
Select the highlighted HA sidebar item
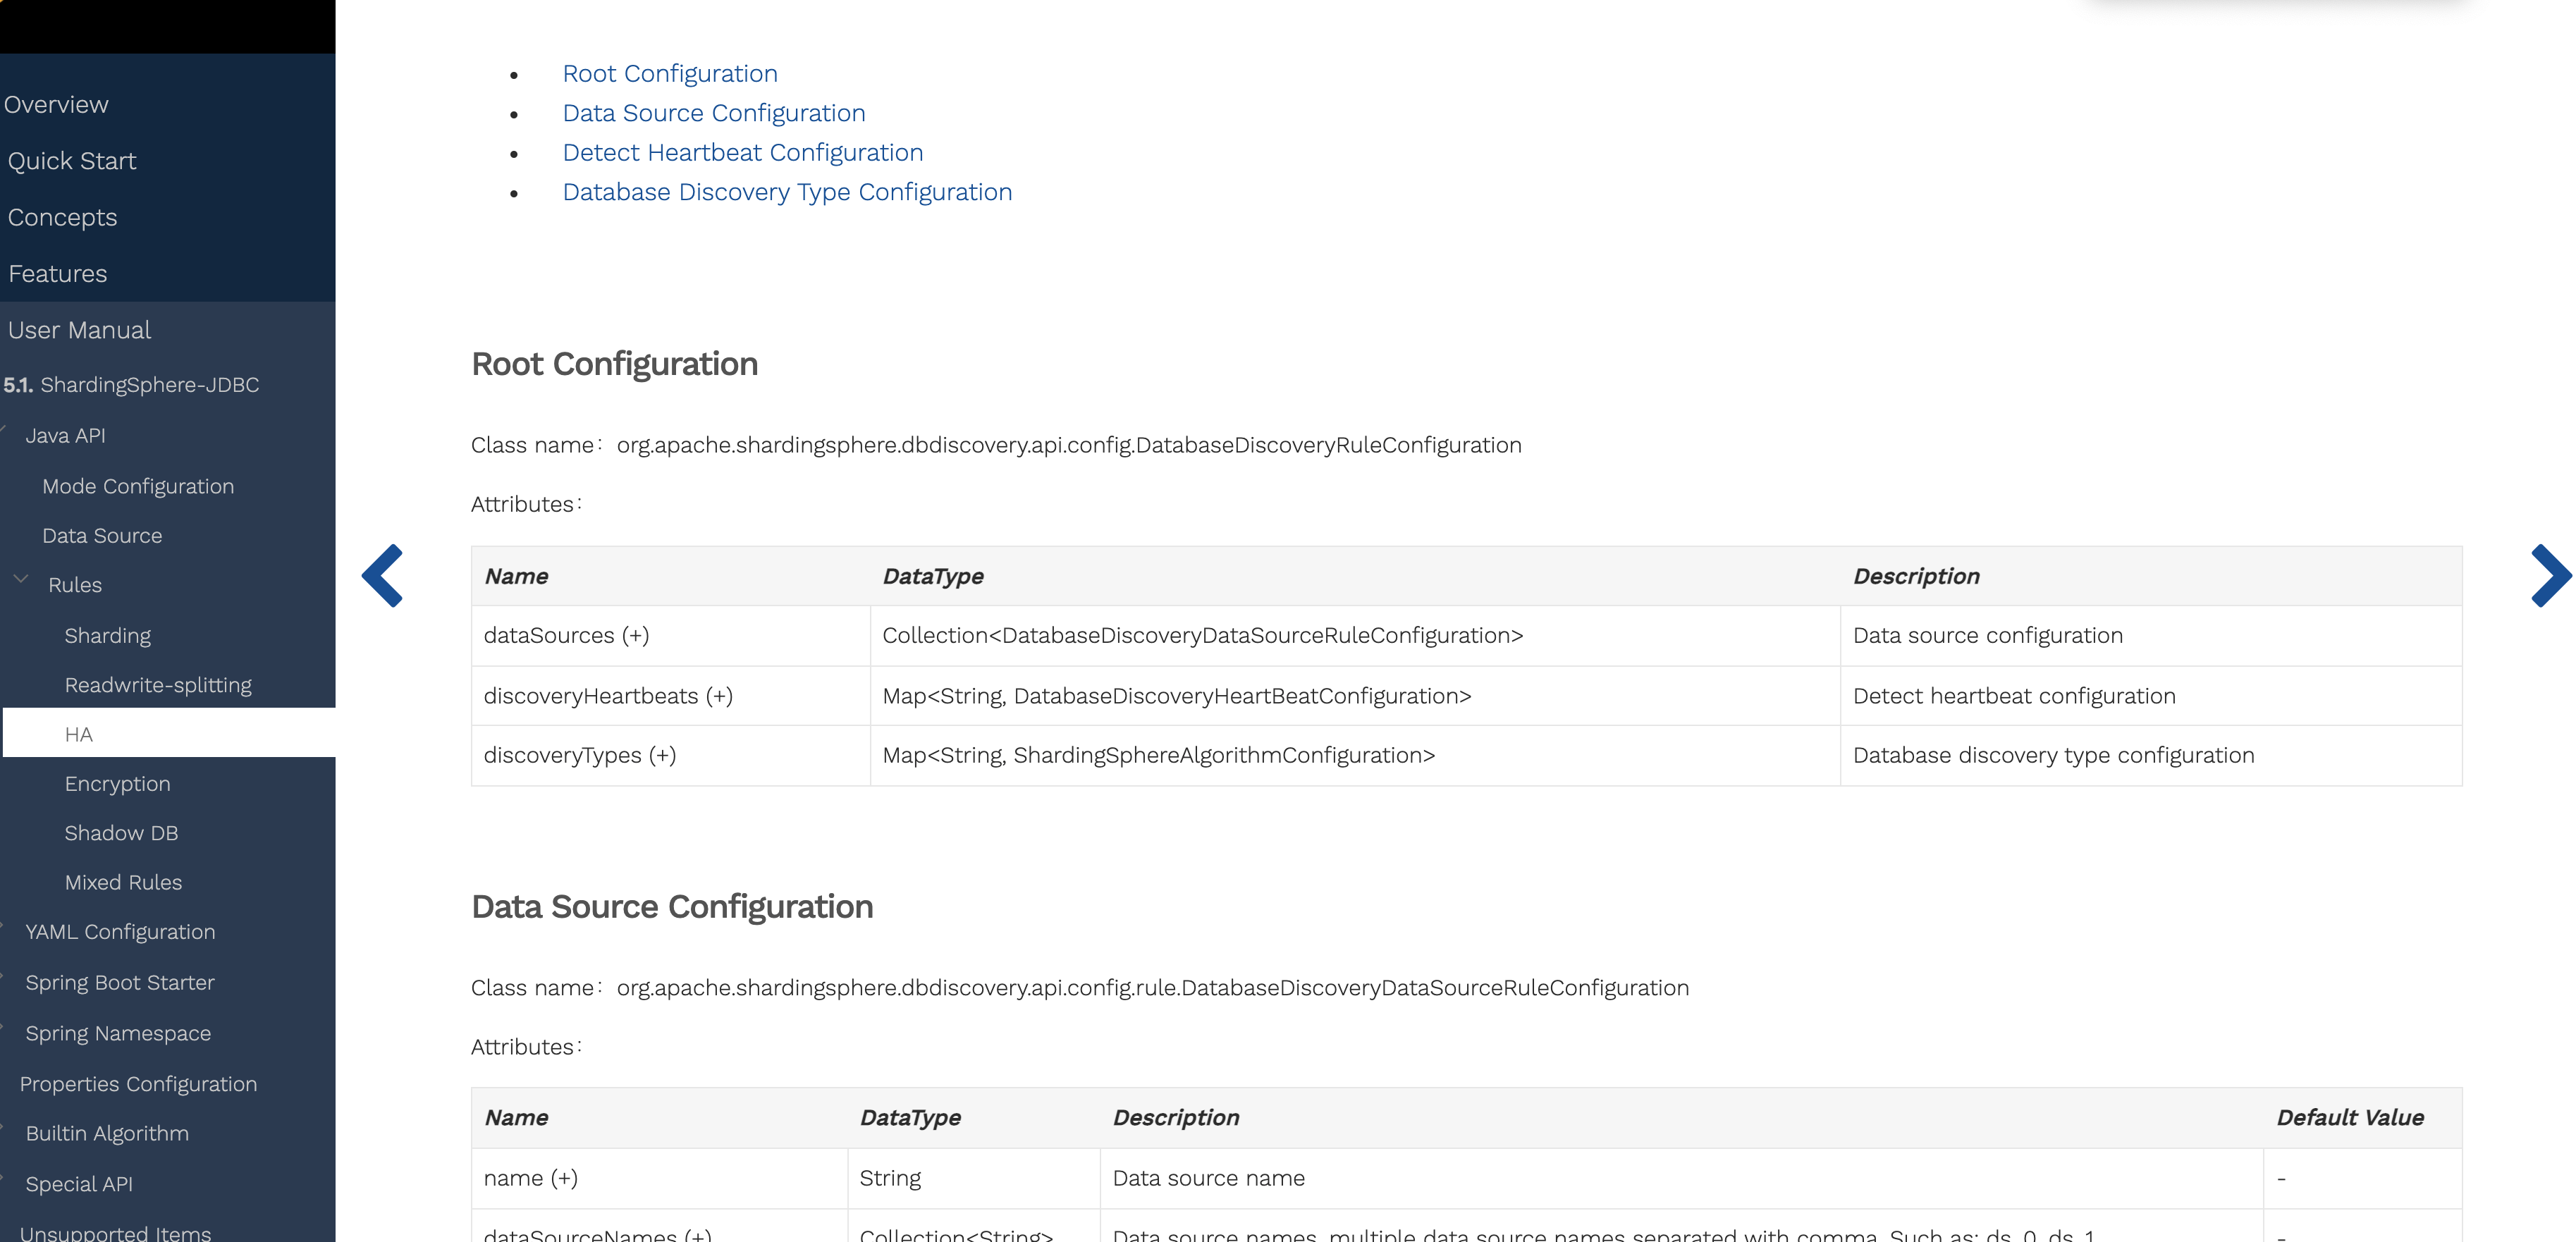pyautogui.click(x=79, y=735)
